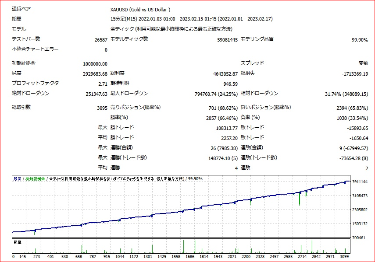Click the 残高 legend label on the chart
Screen dimensions: 375x262
pos(18,179)
